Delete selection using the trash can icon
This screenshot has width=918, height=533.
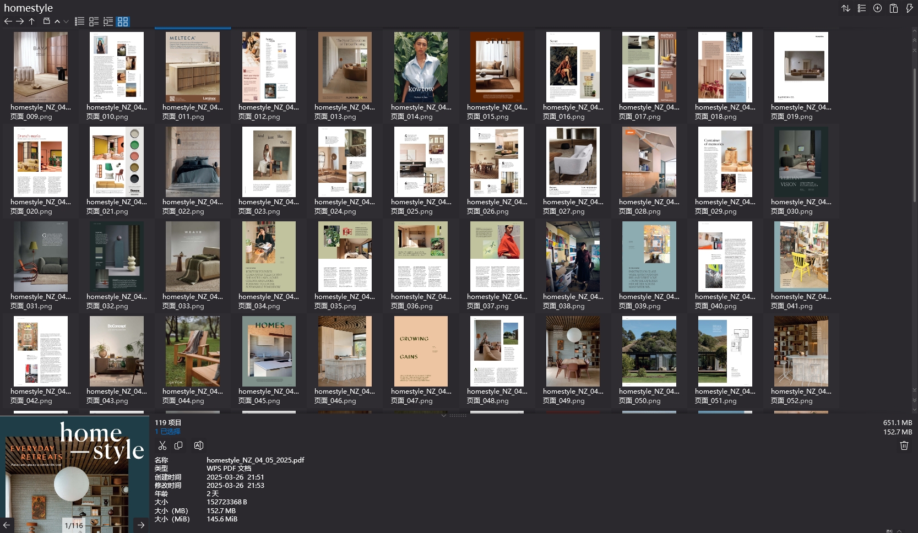click(x=904, y=445)
